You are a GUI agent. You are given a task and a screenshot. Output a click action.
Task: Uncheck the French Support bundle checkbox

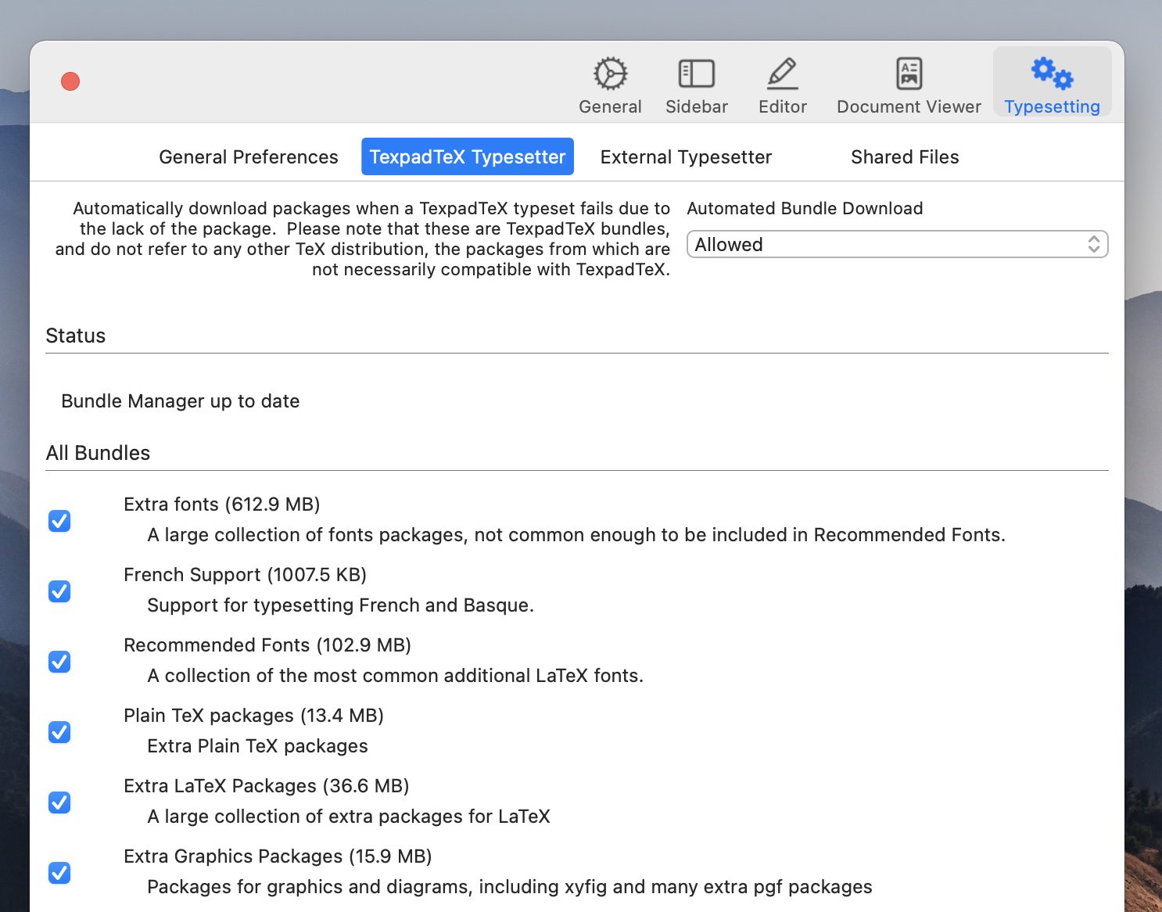[59, 591]
